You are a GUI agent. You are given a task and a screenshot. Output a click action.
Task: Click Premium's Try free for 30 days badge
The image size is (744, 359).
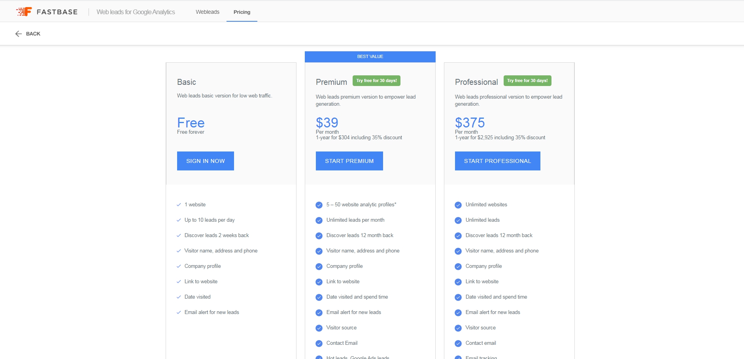point(376,80)
